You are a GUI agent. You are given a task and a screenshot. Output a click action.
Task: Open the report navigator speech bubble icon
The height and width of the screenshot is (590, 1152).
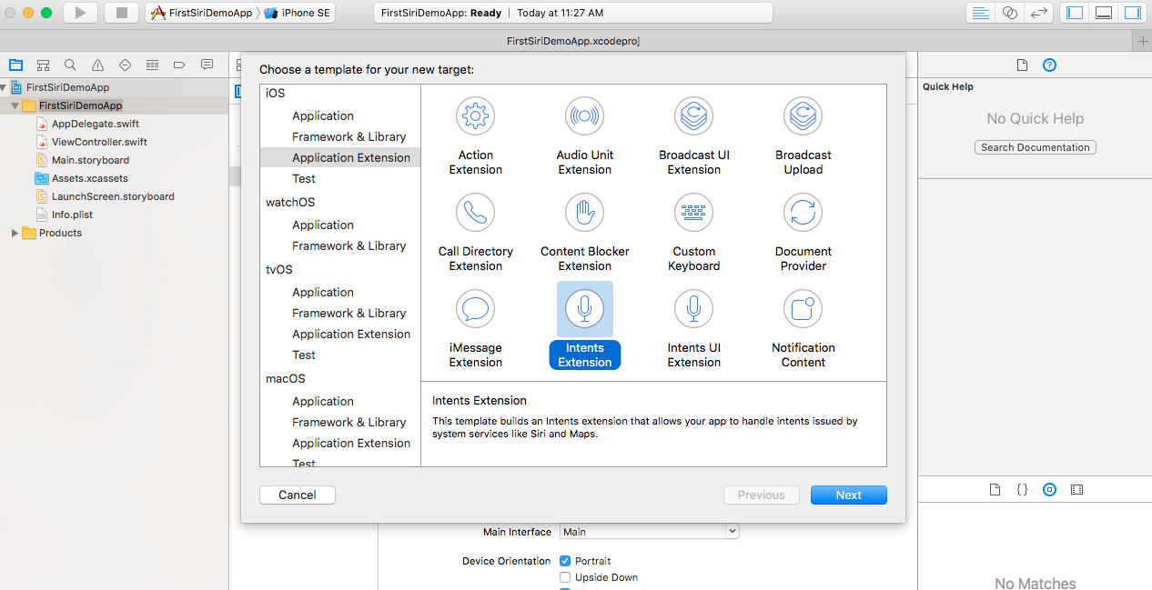coord(207,65)
